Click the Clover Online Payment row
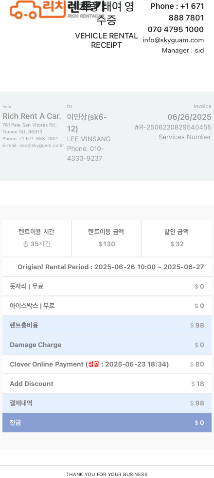214x478 pixels. coord(107,364)
